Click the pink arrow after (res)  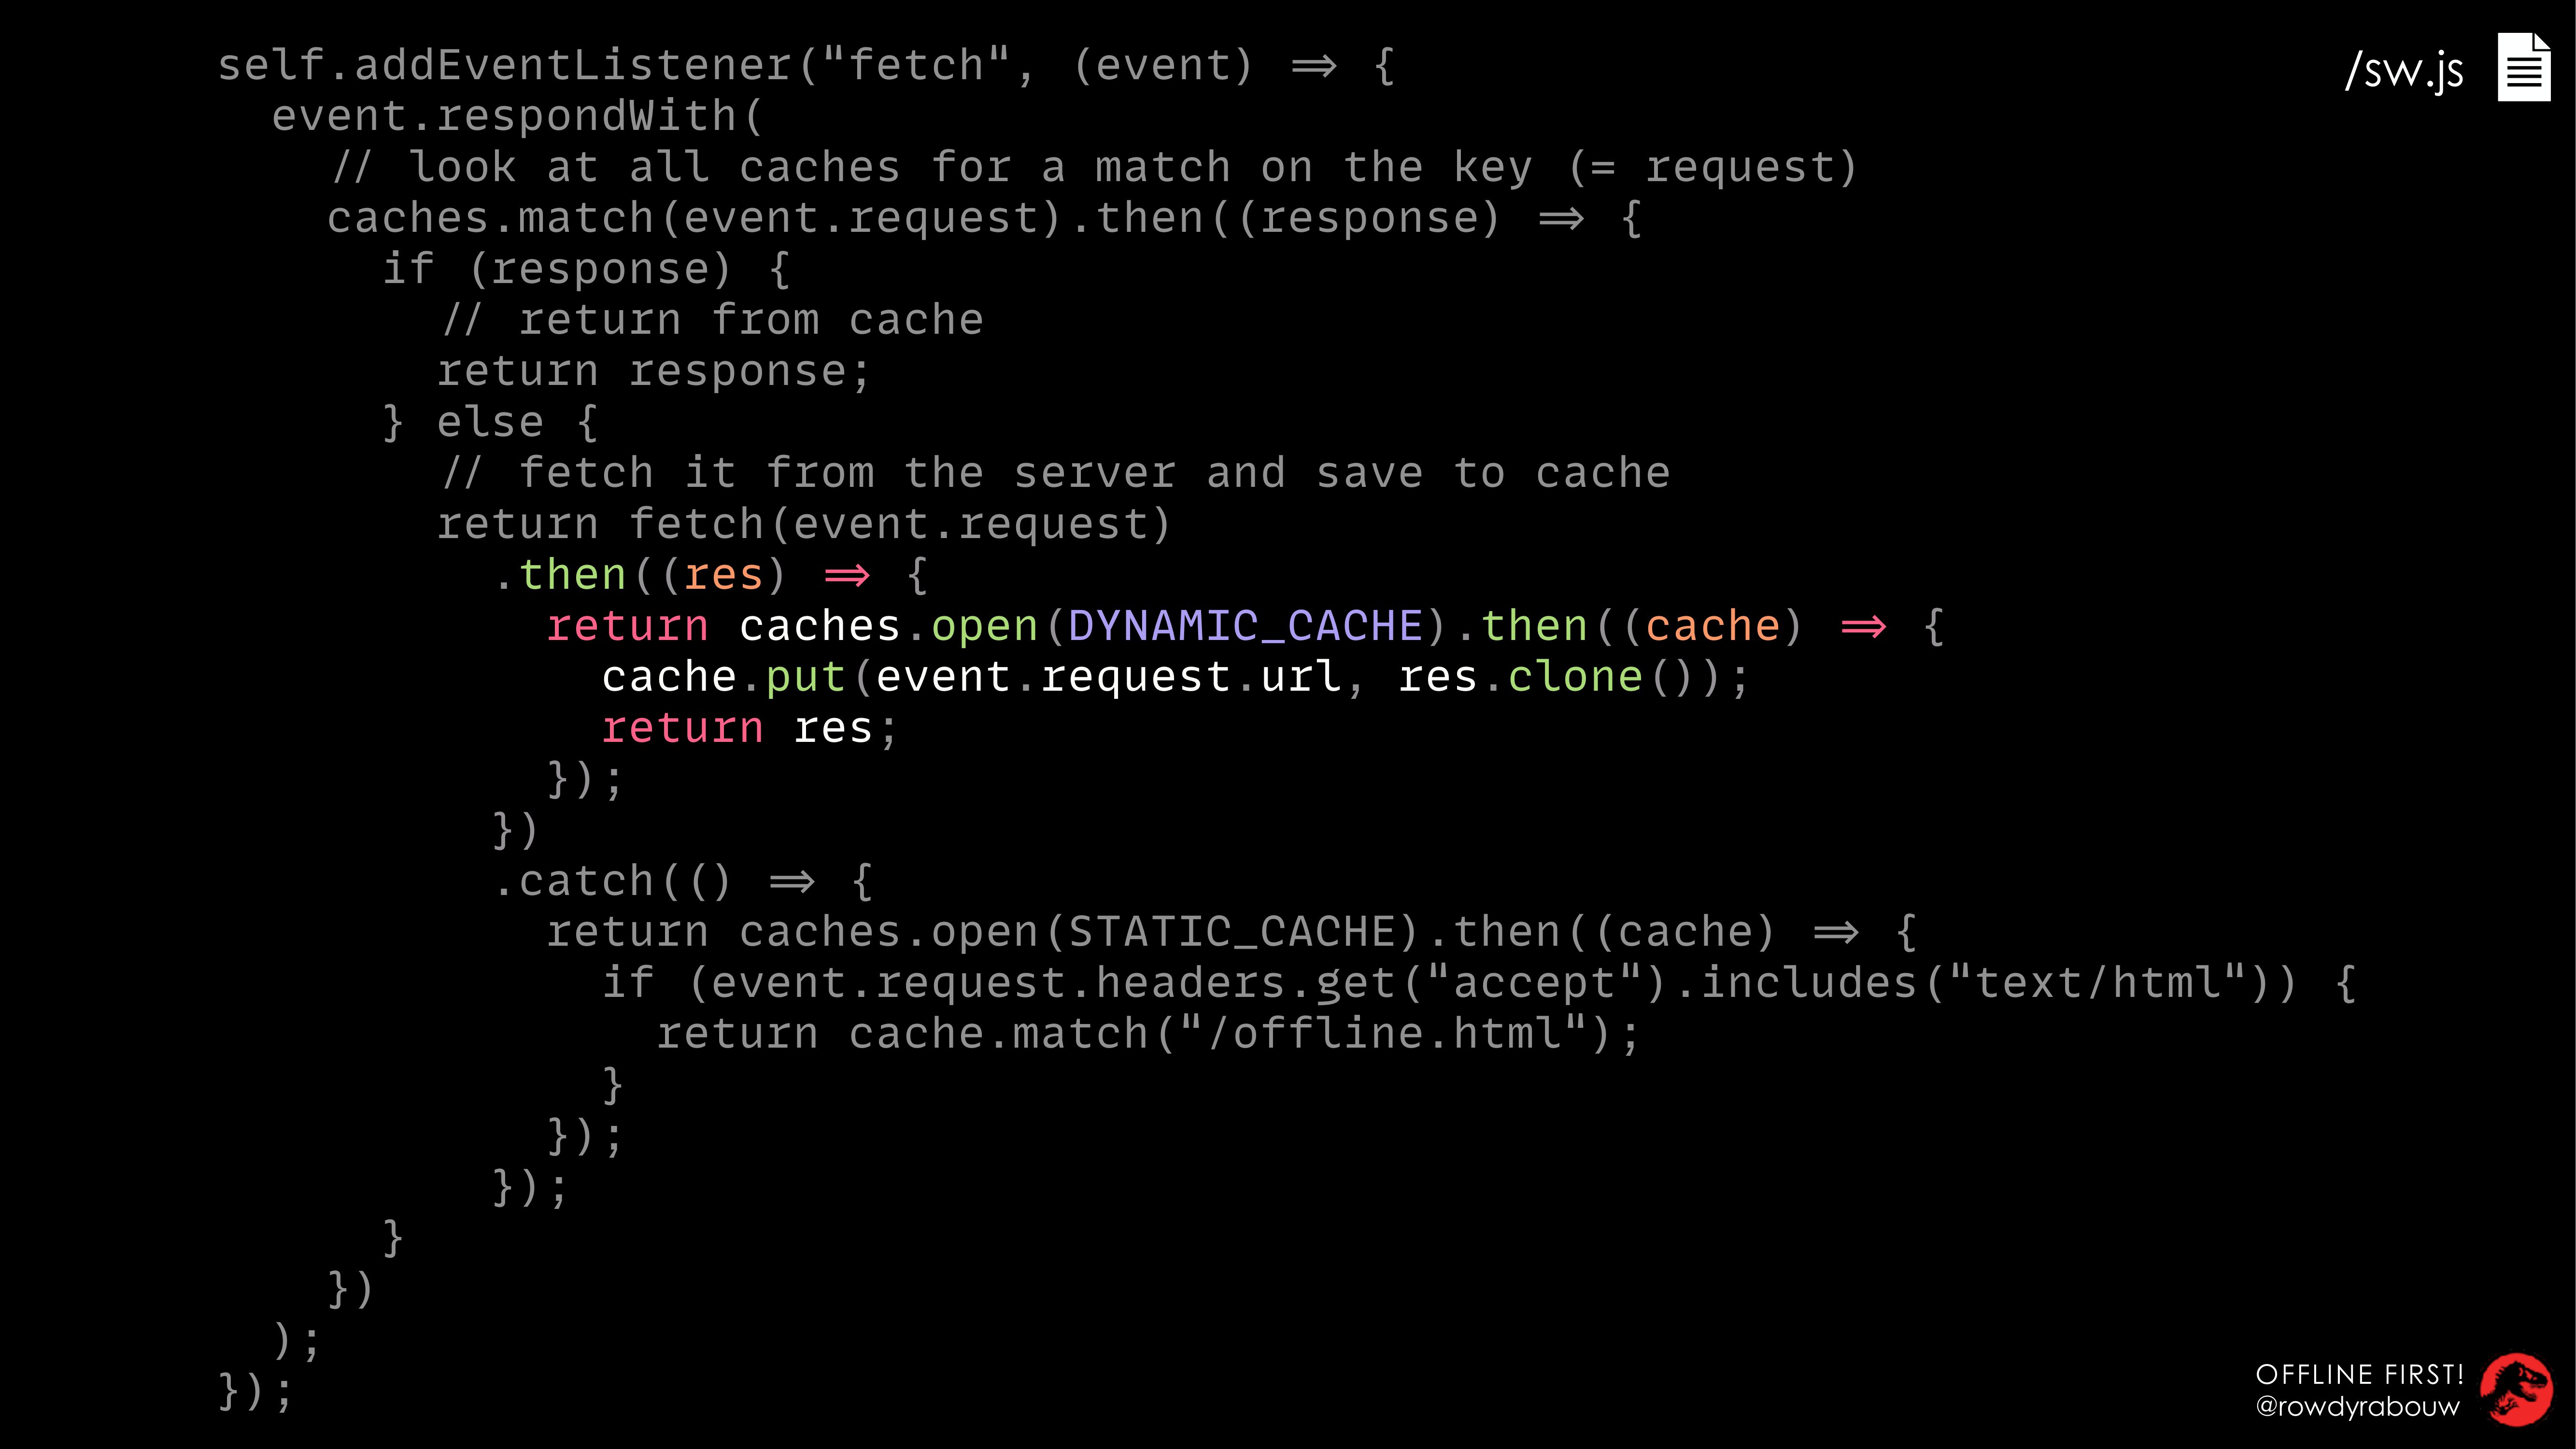tap(846, 576)
